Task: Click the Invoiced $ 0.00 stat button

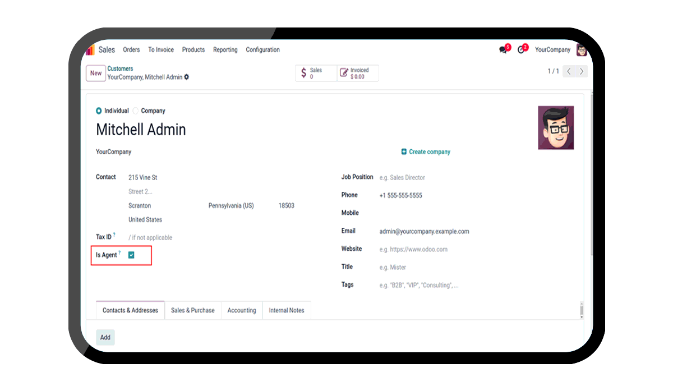Action: pyautogui.click(x=358, y=73)
